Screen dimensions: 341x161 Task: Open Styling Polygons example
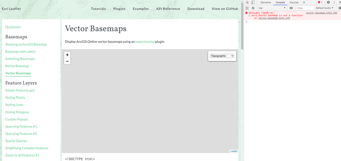17,112
